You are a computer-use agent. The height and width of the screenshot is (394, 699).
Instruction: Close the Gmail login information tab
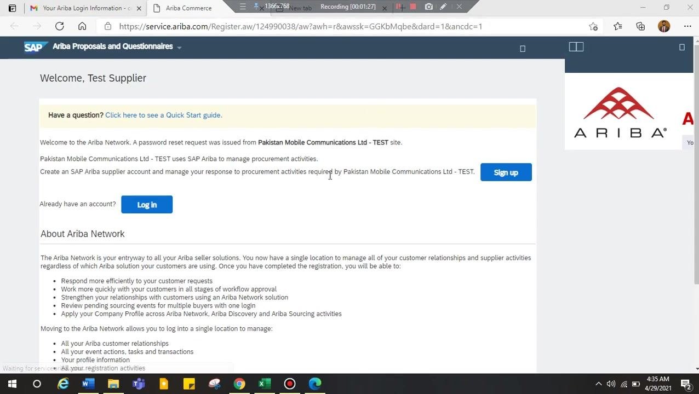tap(139, 8)
